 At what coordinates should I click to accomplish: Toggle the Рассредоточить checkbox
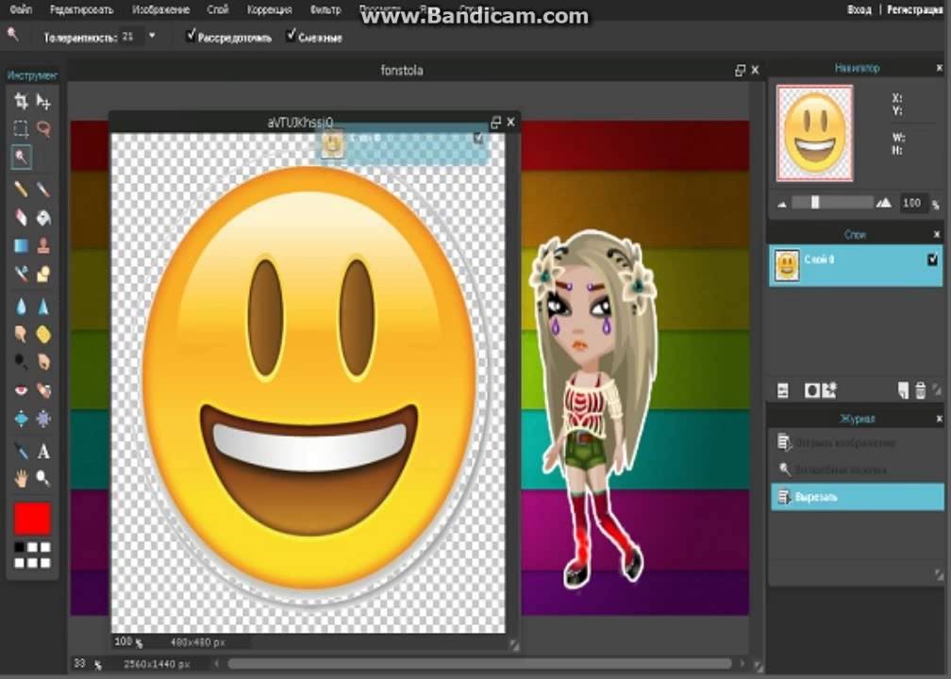191,36
